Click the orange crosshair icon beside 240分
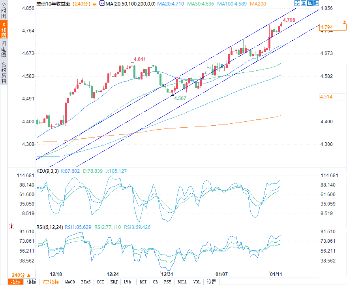Screen dimensions: 347x285 tap(95, 4)
